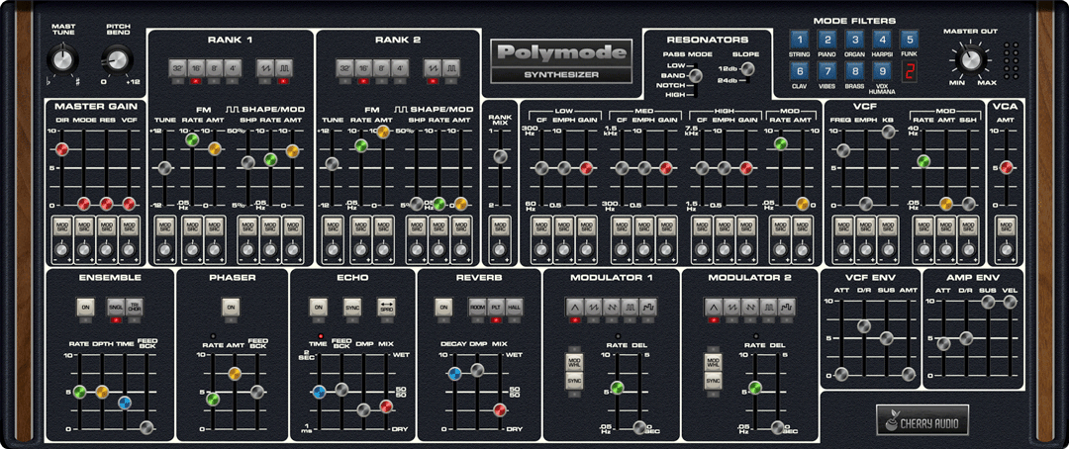Select the 4' footage in Rank 1

[x=234, y=67]
